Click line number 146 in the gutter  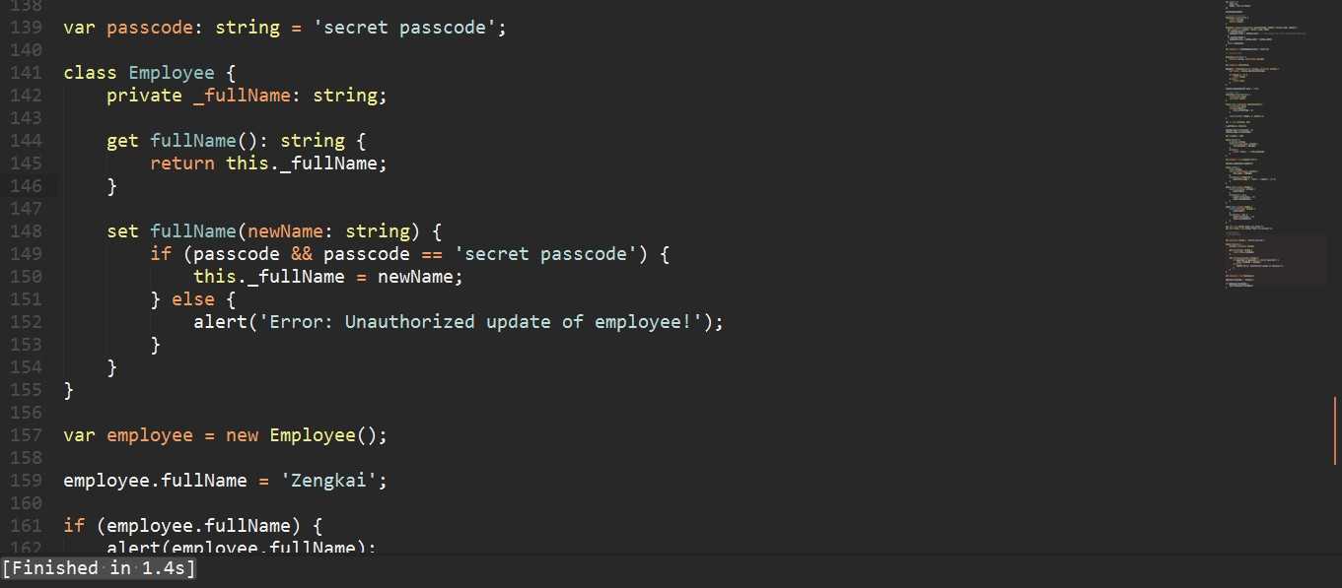tap(26, 186)
